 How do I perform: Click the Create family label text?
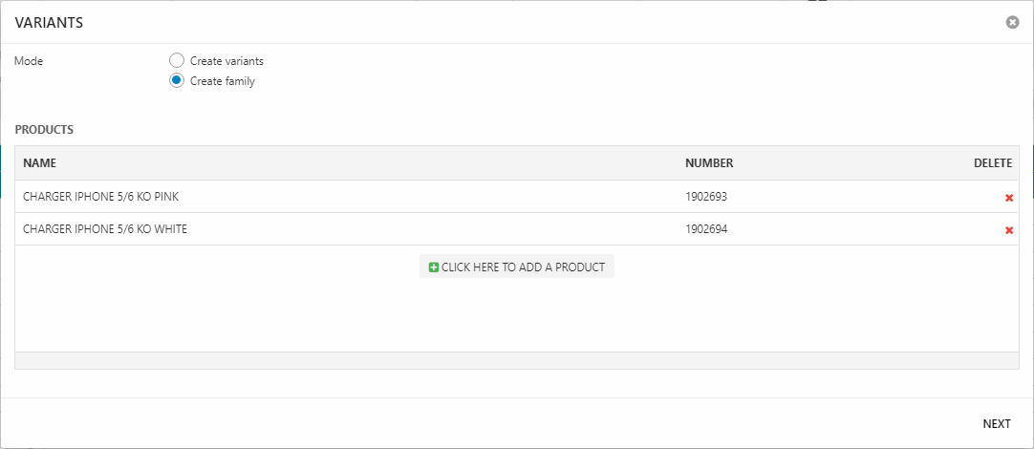tap(223, 81)
